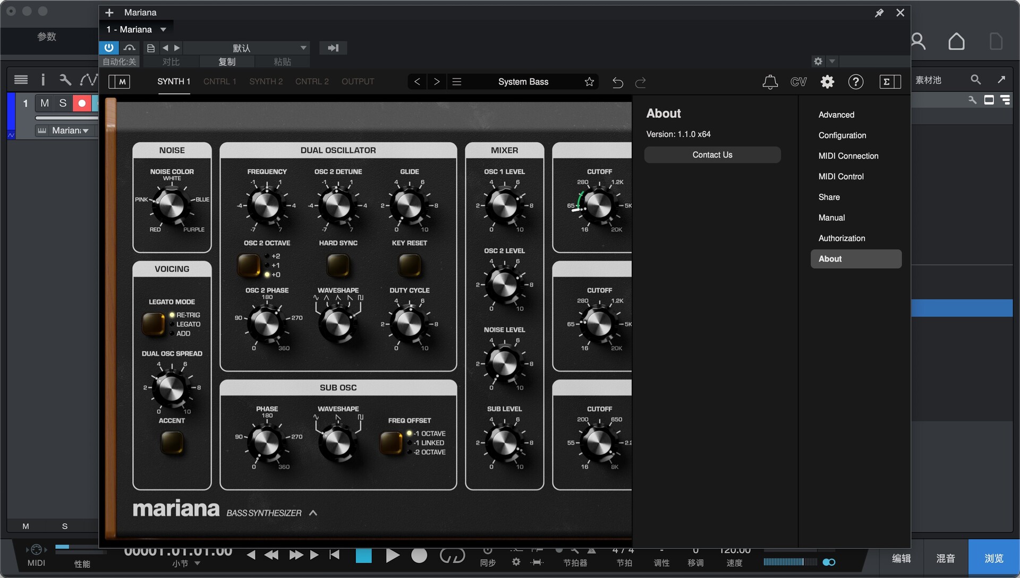Open CV settings icon
The height and width of the screenshot is (578, 1020).
point(798,82)
